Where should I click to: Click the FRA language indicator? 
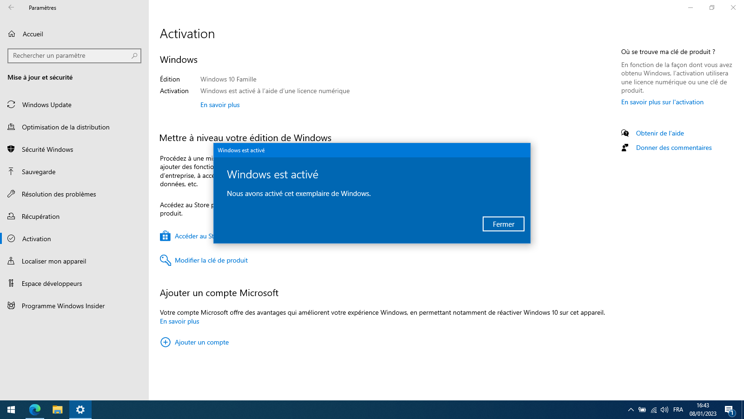pyautogui.click(x=678, y=410)
